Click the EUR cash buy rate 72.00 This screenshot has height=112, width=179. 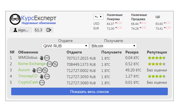click(x=110, y=29)
